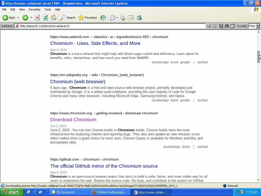Click the scrollbar down arrow
This screenshot has height=196, width=261.
click(258, 180)
